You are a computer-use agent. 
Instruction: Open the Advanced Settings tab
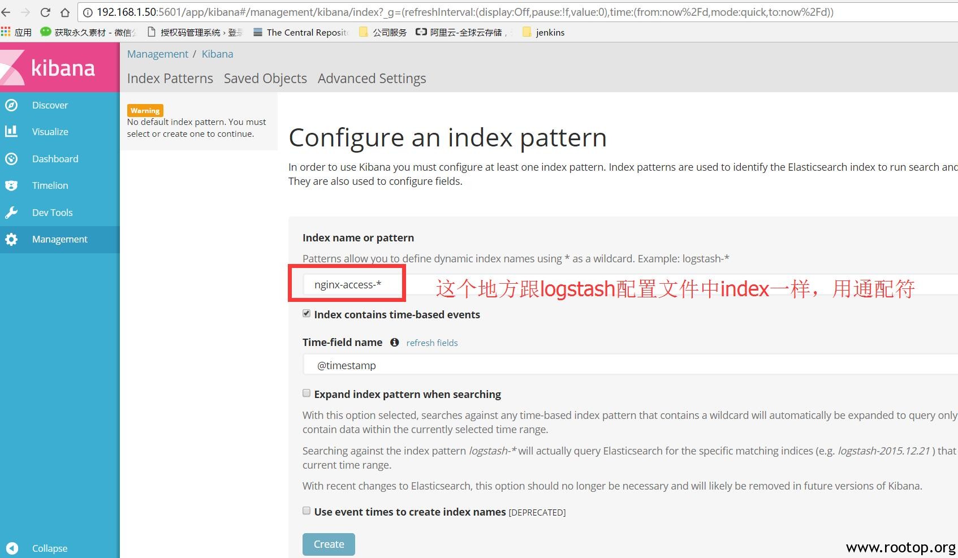372,79
